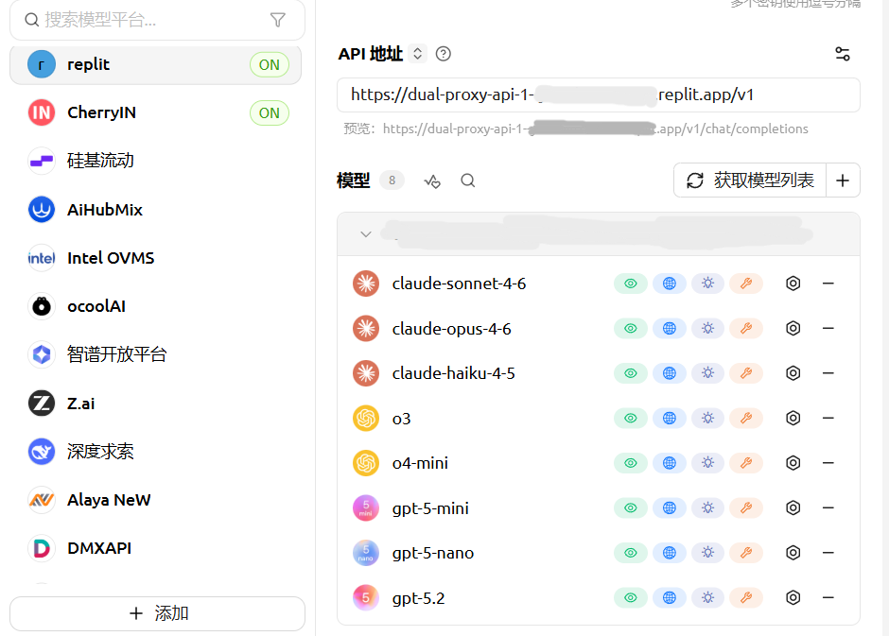Select the Z.ai provider
This screenshot has width=889, height=636.
[155, 404]
